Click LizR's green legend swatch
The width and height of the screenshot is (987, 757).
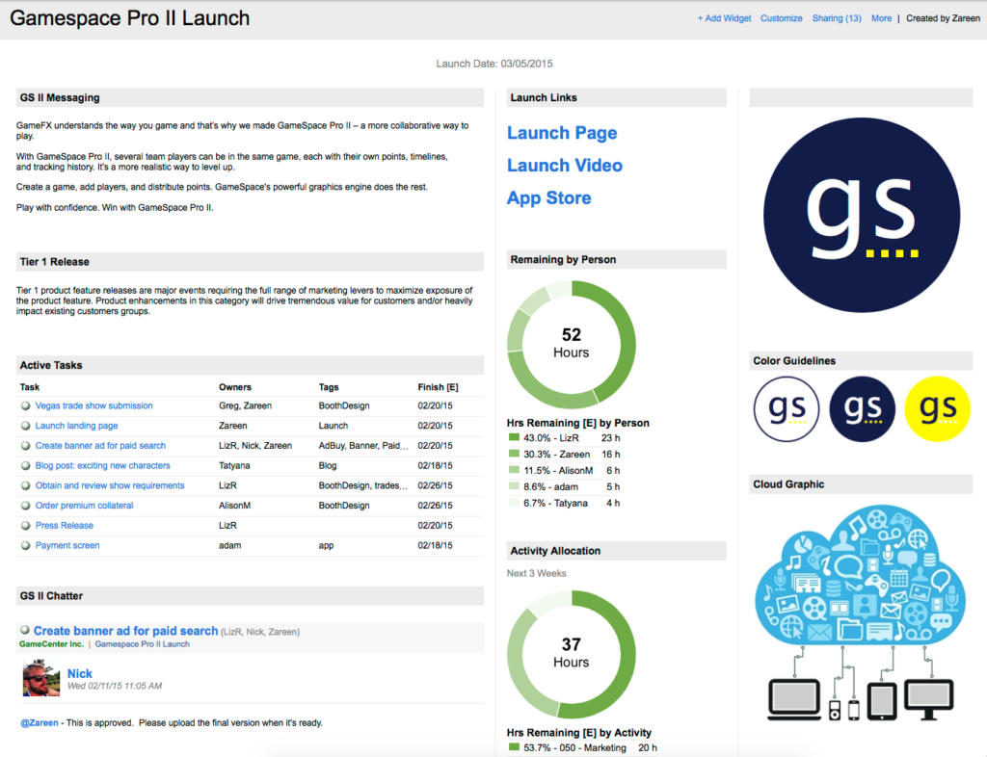[x=514, y=438]
